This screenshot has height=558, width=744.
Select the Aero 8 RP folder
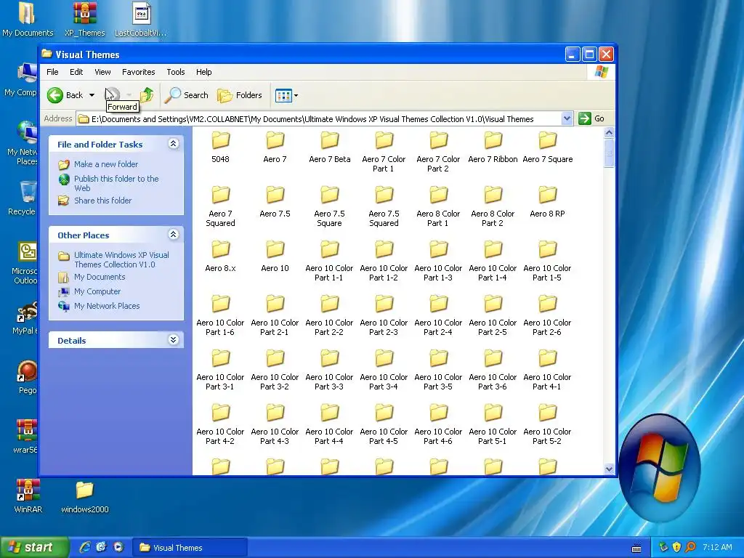pyautogui.click(x=548, y=202)
